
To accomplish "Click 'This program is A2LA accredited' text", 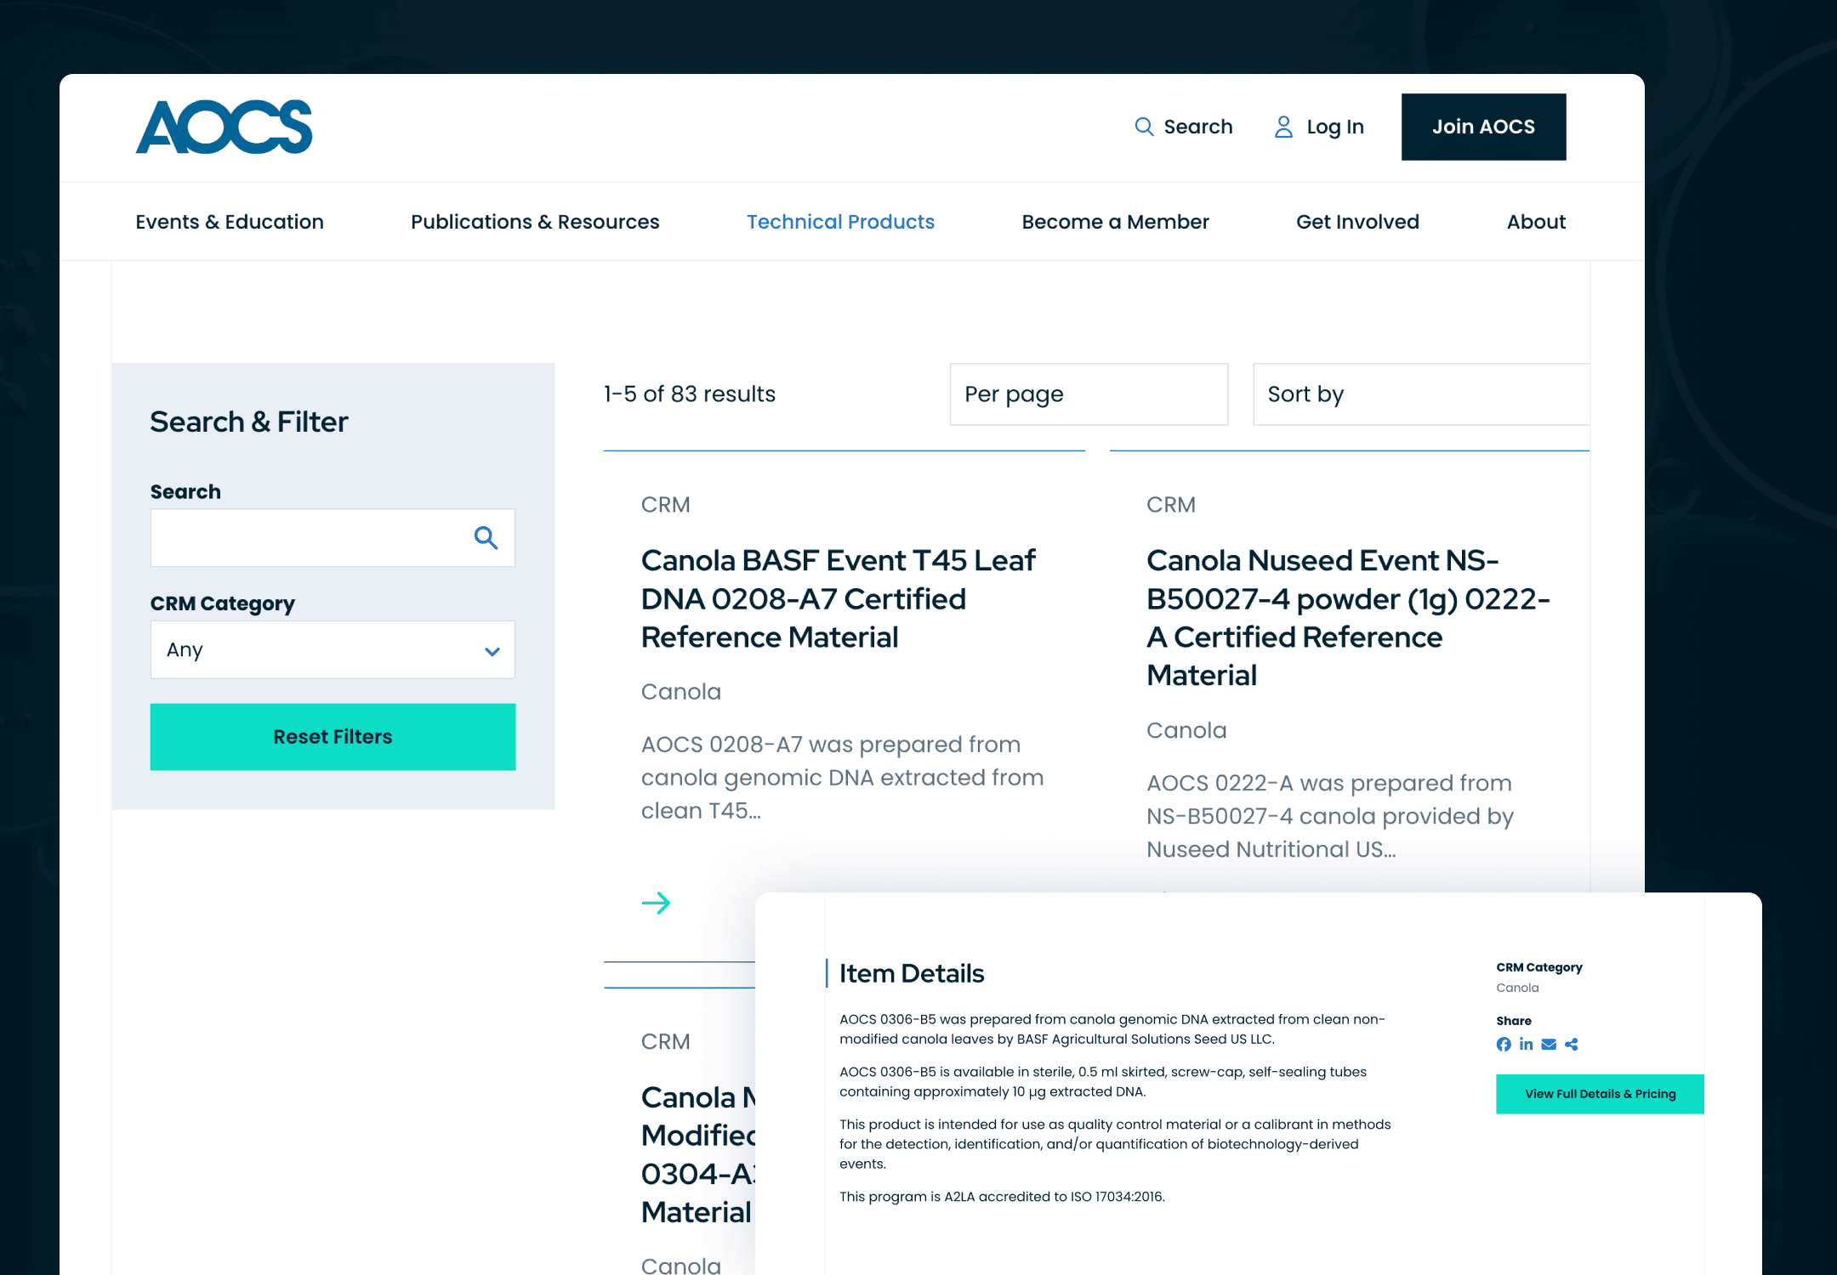I will (1002, 1197).
